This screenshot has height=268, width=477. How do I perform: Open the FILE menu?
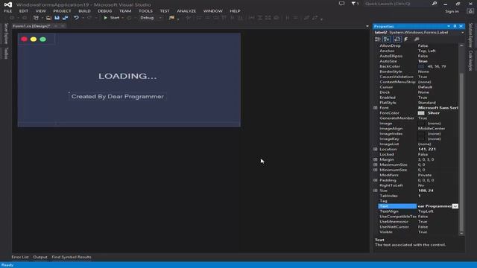tap(8, 11)
